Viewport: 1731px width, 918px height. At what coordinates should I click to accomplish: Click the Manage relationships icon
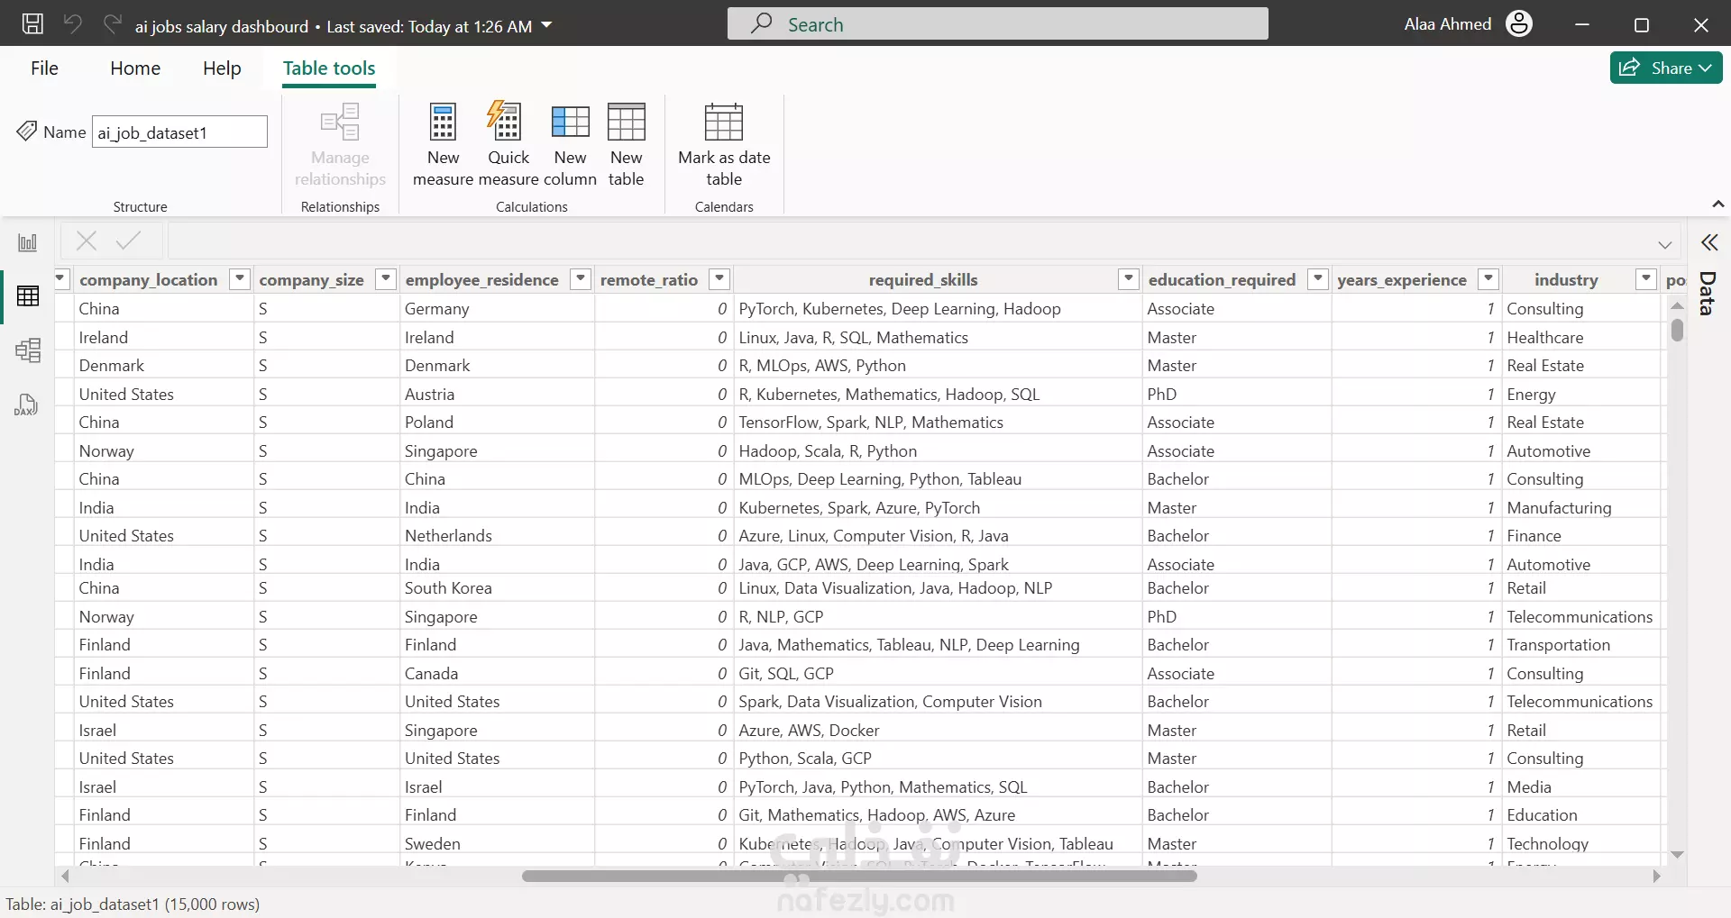pos(341,122)
